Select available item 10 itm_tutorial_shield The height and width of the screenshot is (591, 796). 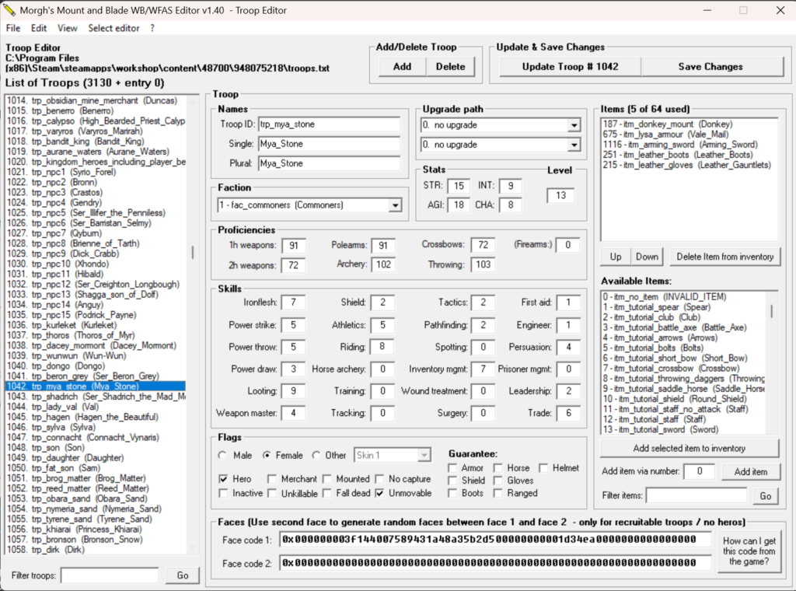683,399
